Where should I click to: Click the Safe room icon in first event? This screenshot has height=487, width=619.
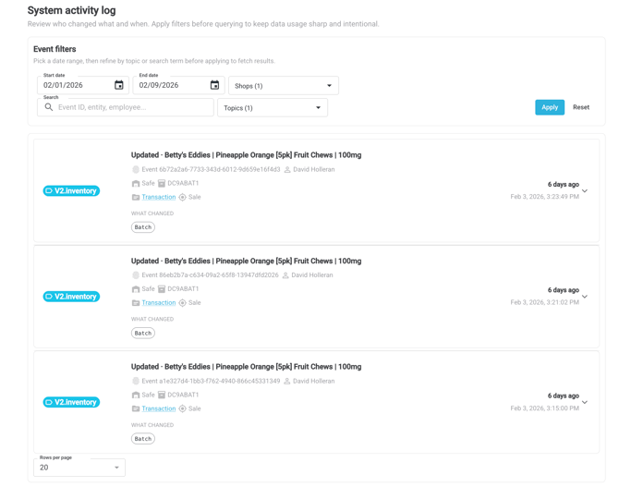pos(136,184)
